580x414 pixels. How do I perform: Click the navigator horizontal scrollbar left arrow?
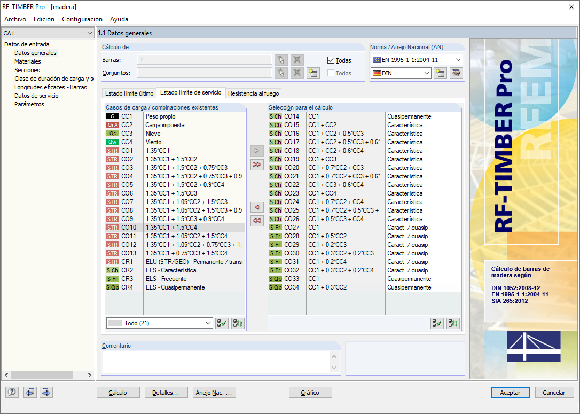click(x=6, y=375)
